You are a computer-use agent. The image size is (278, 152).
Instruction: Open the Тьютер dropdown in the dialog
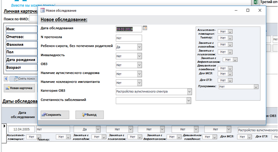click(x=230, y=38)
